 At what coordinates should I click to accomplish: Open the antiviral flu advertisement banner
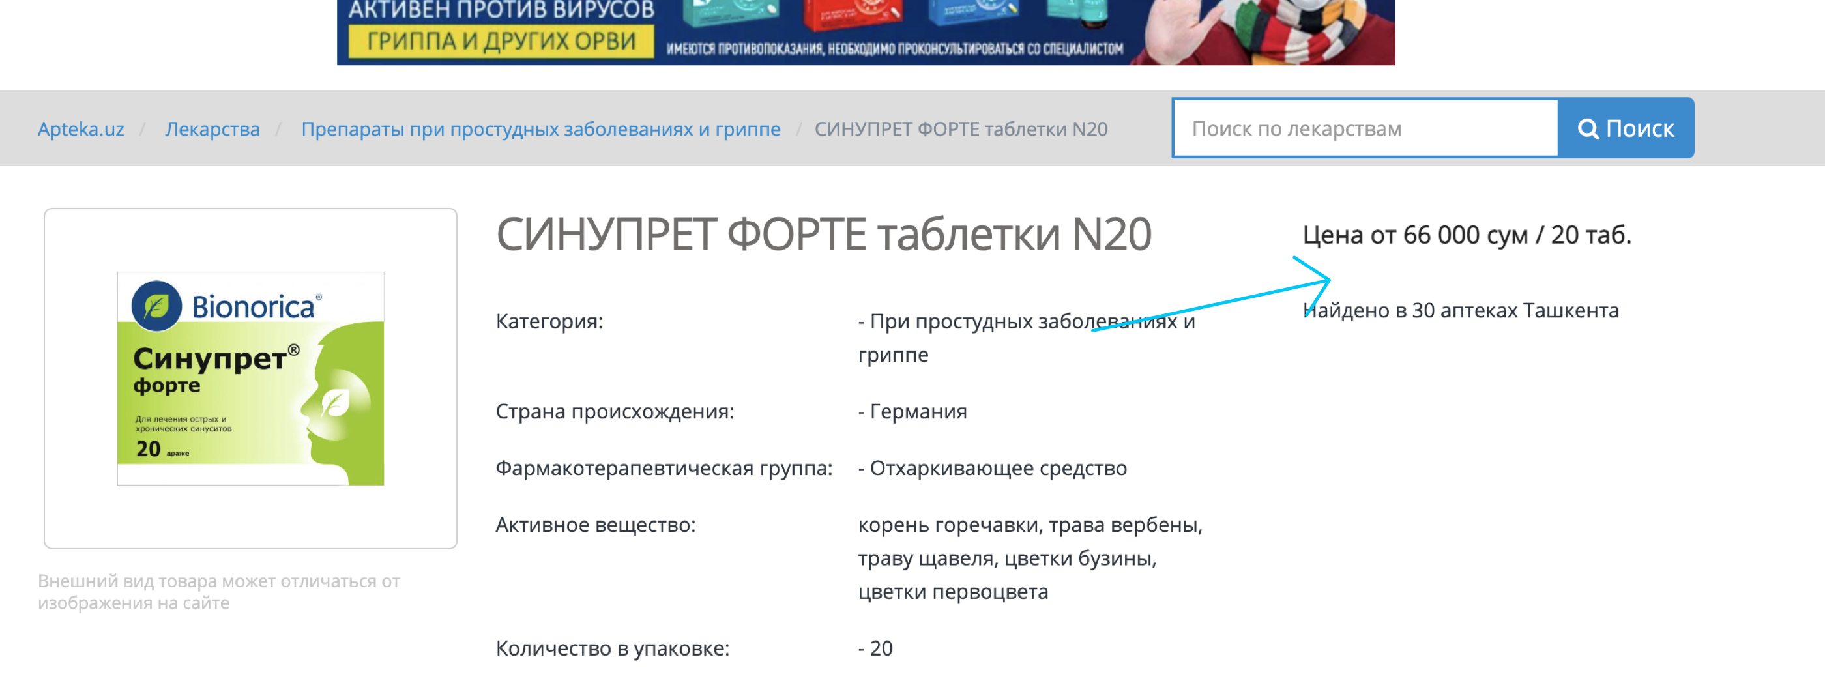coord(866,32)
